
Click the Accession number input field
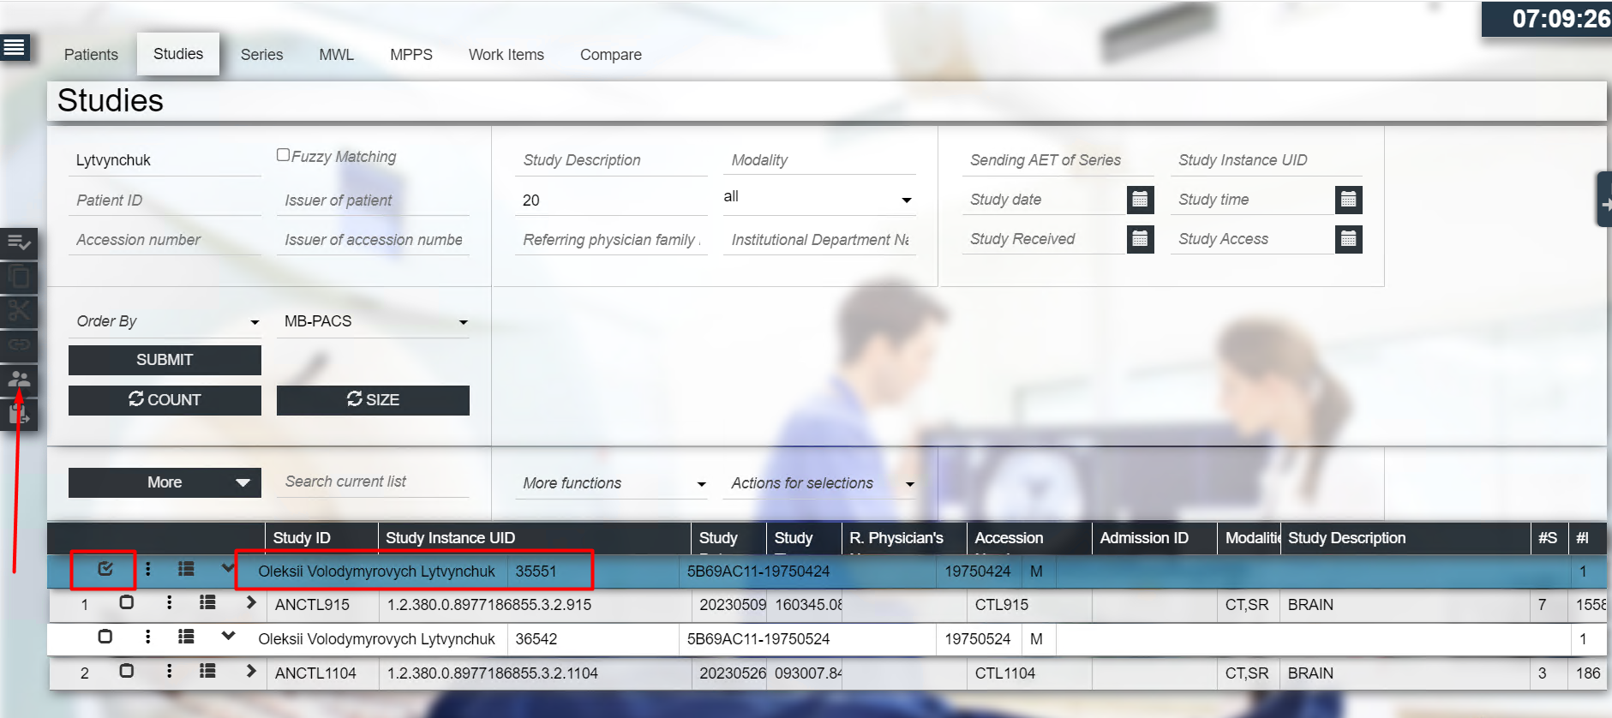point(165,240)
